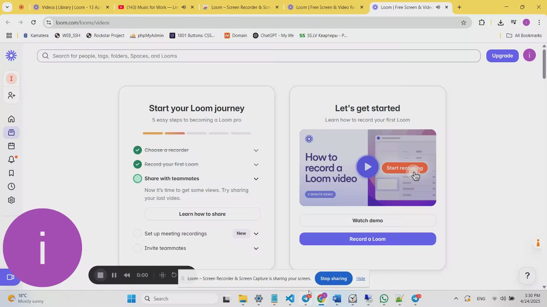The height and width of the screenshot is (307, 547).
Task: Bookmark this page with the star icon
Action: click(464, 23)
